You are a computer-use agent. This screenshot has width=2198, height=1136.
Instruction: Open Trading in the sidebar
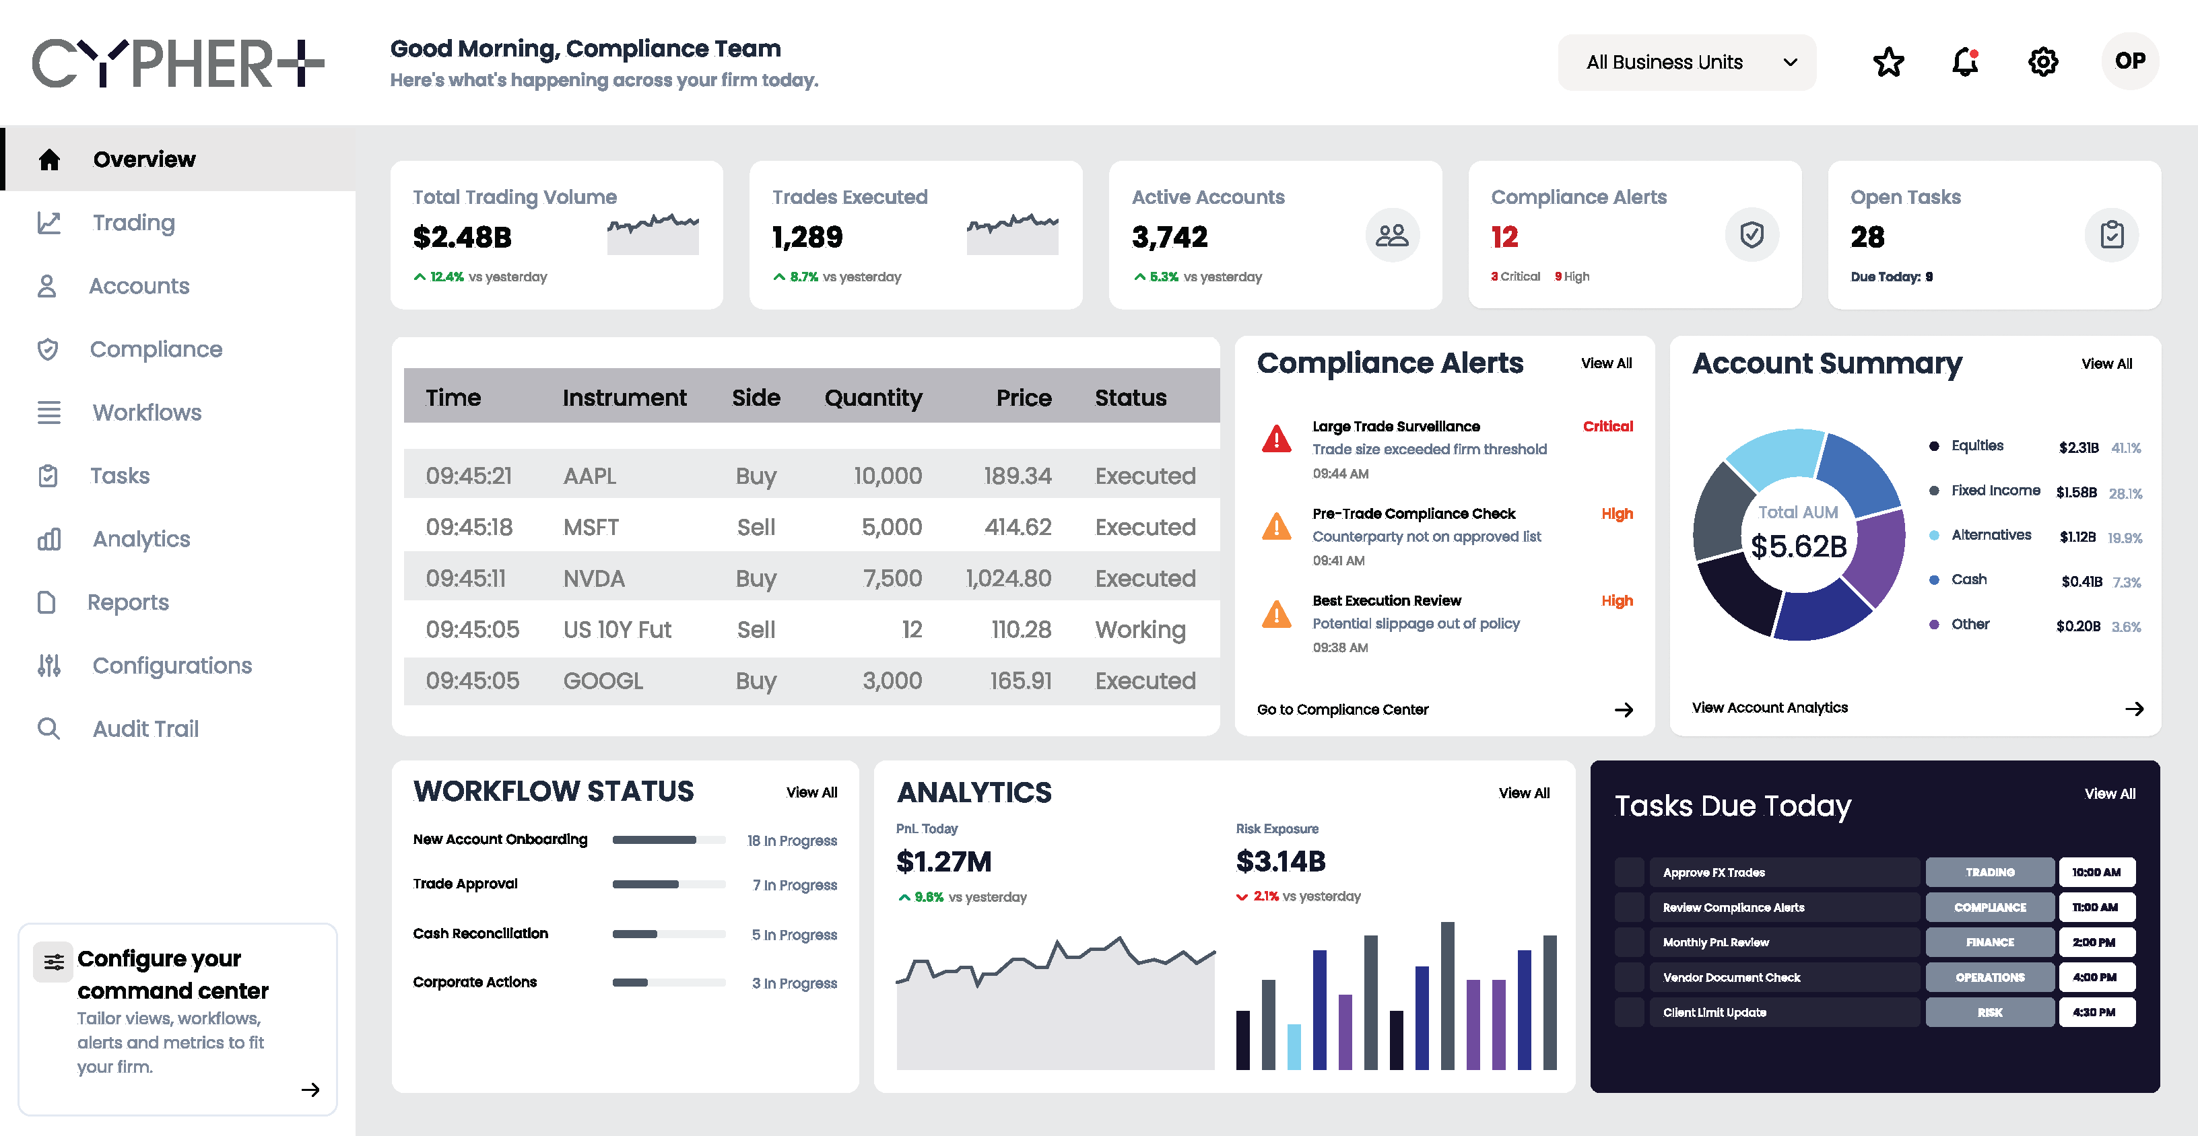click(178, 223)
